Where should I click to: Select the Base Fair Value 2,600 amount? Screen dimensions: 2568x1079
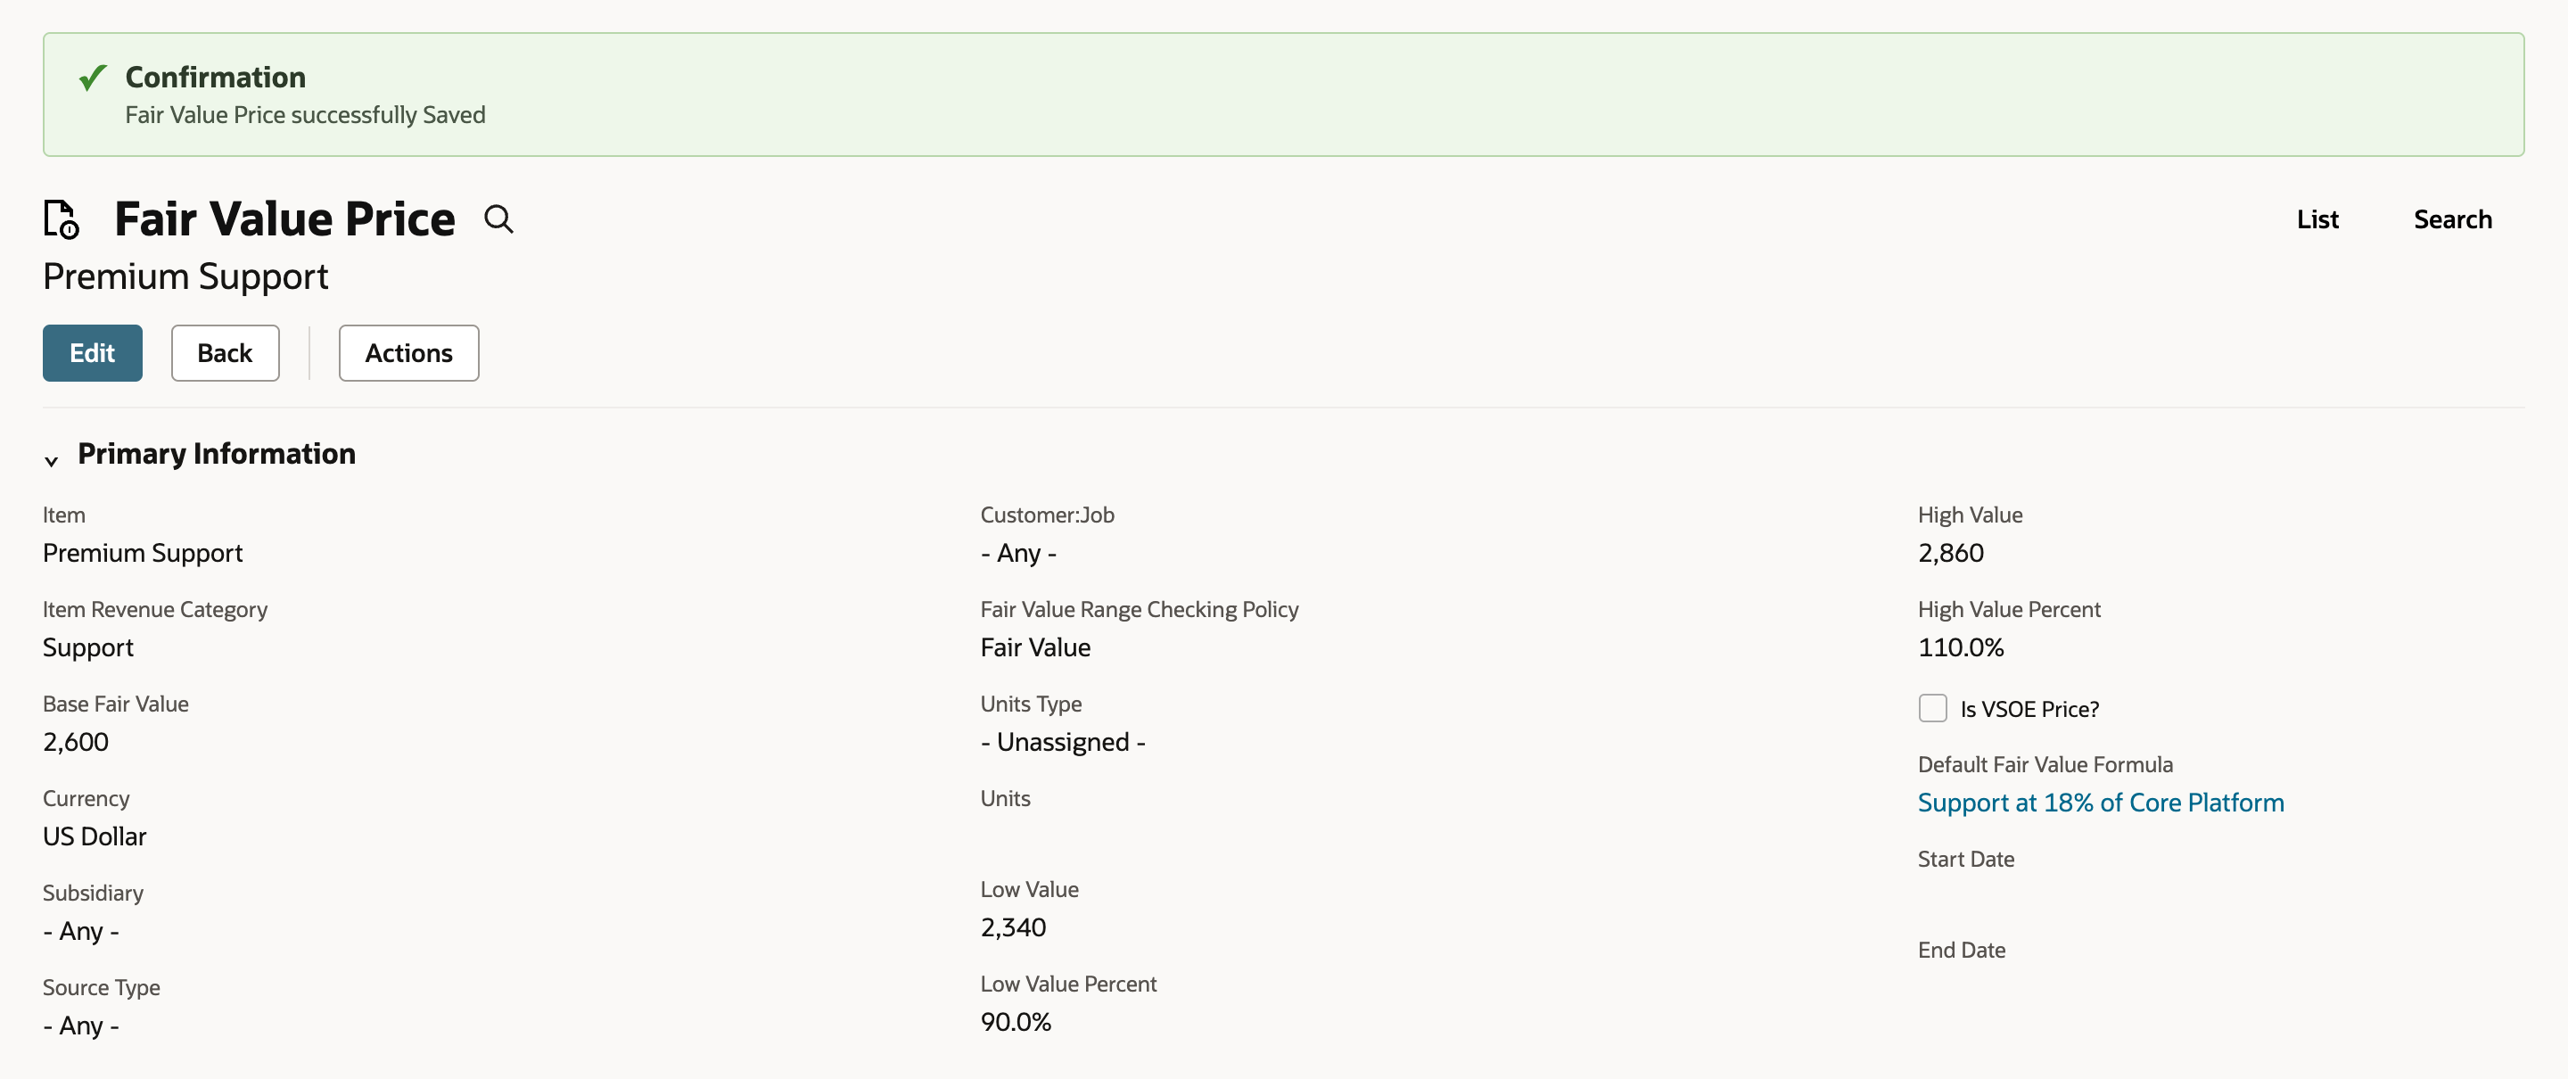coord(76,742)
